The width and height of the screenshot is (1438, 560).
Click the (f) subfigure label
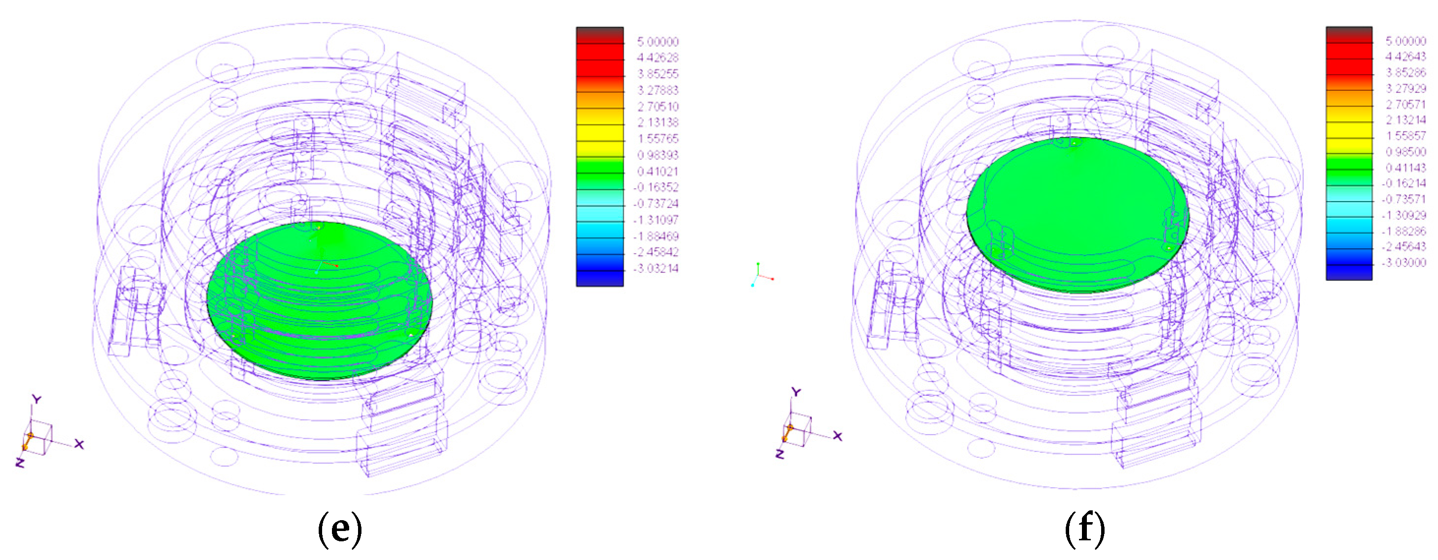pyautogui.click(x=1084, y=528)
